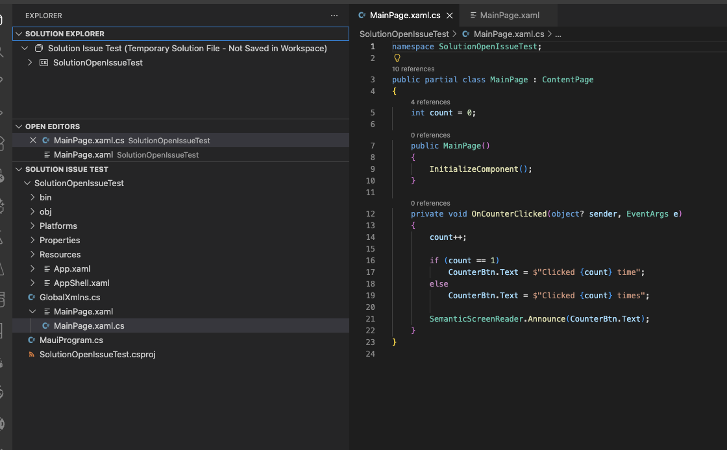Click the "4 references" CodeLens above count
The width and height of the screenshot is (727, 450).
(x=430, y=102)
